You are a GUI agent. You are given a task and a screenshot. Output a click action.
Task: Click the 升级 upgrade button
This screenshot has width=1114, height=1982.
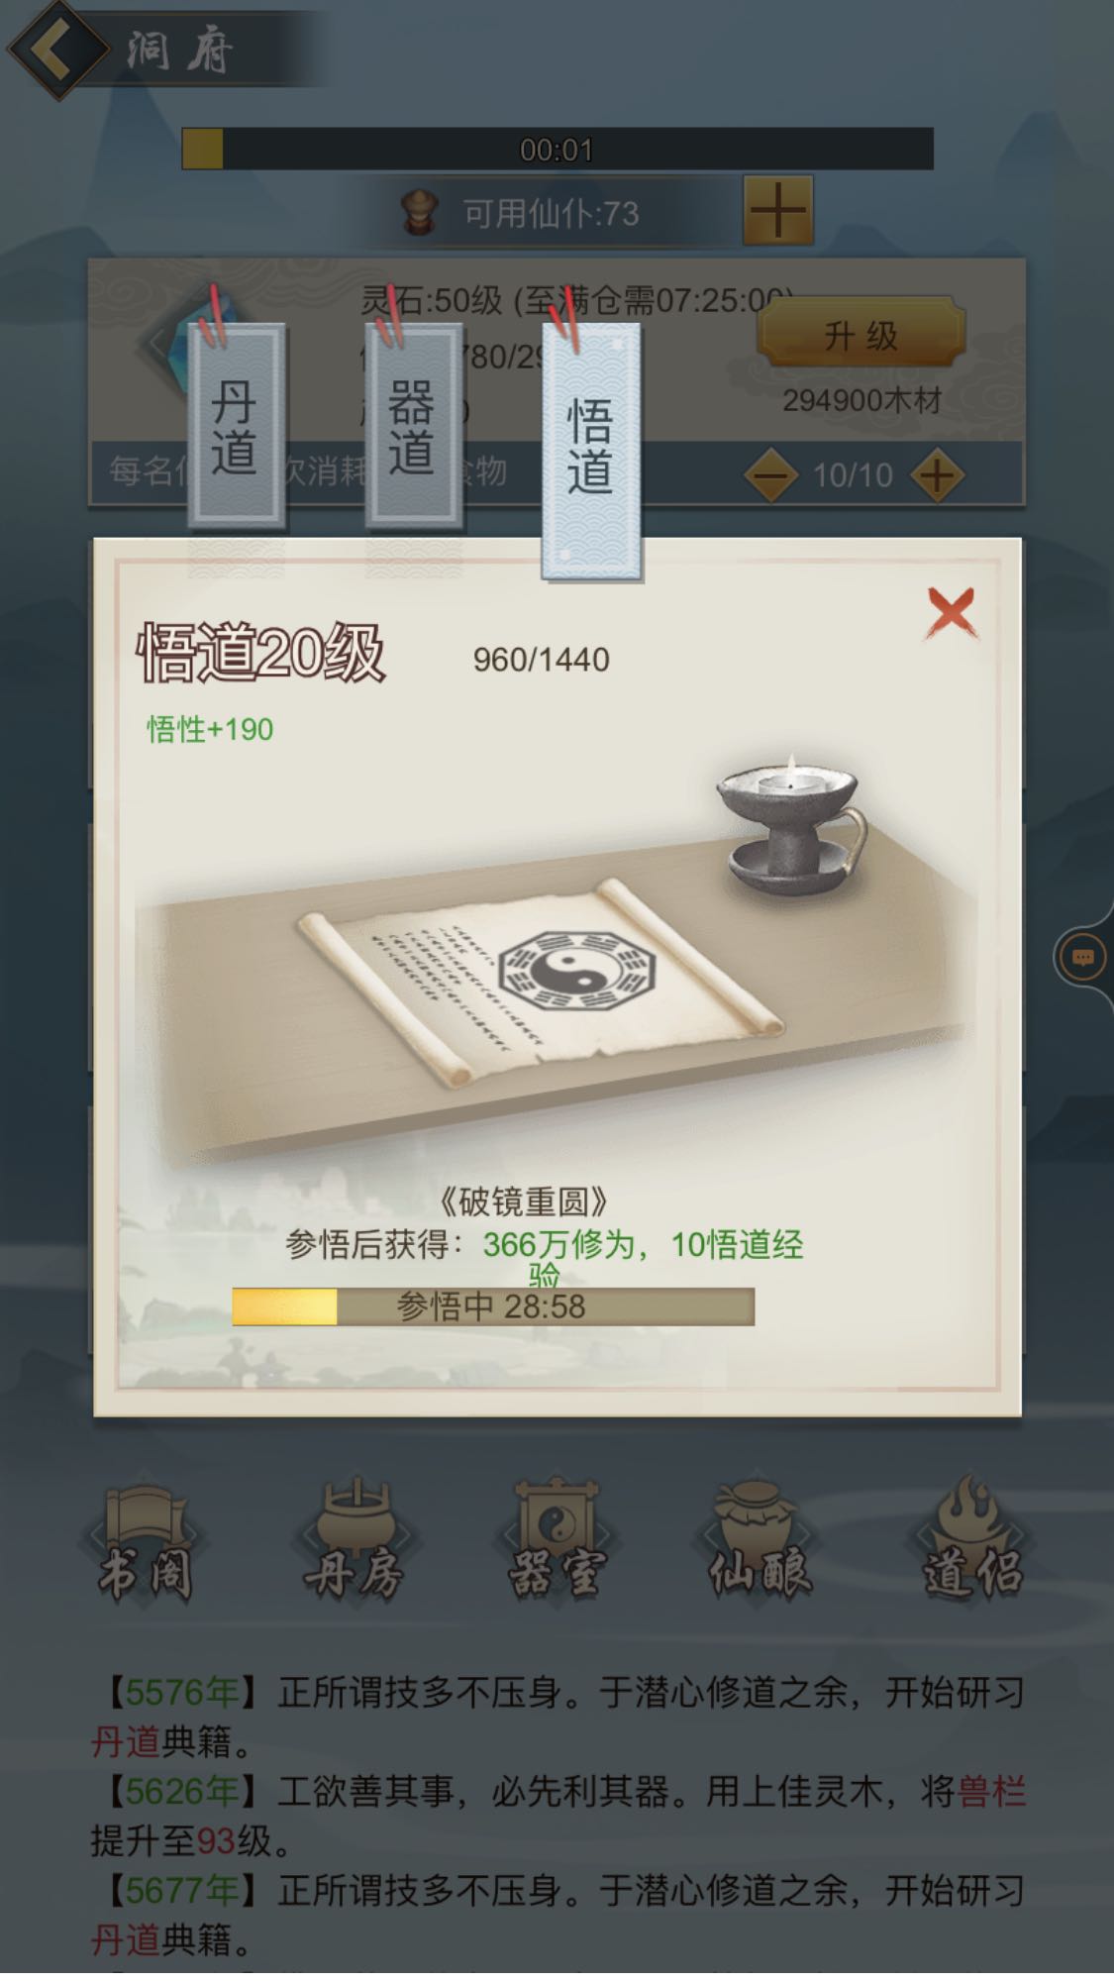(861, 334)
